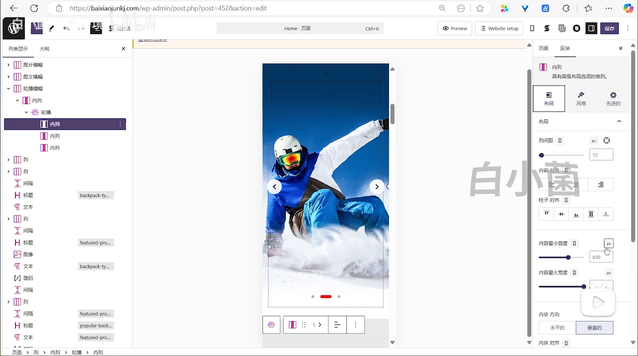
Task: Set inner block direction to 垂直的
Action: pyautogui.click(x=595, y=328)
